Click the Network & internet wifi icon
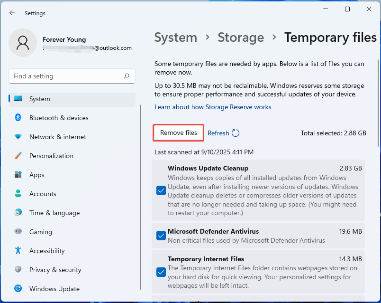Screen dimensions: 381x303 [18, 137]
